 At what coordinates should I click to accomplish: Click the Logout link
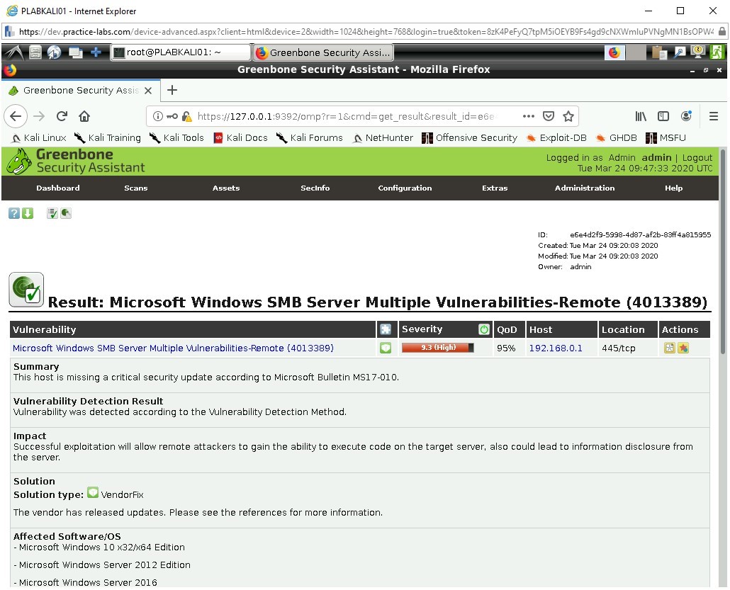697,157
